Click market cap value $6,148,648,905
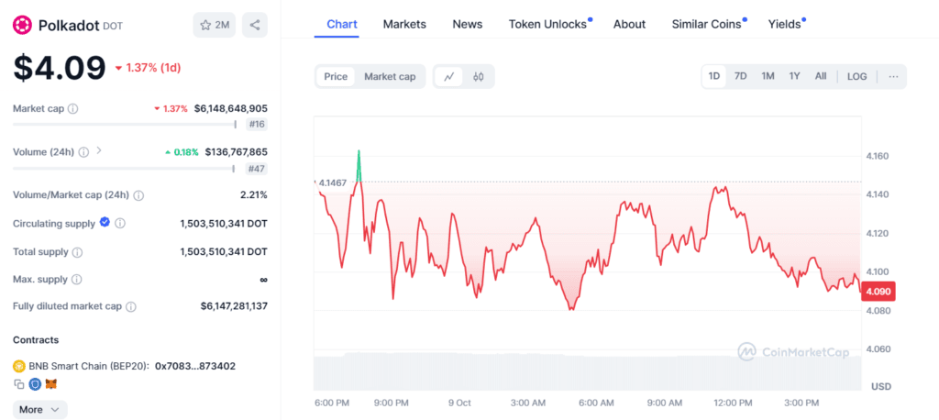This screenshot has height=420, width=939. point(230,109)
